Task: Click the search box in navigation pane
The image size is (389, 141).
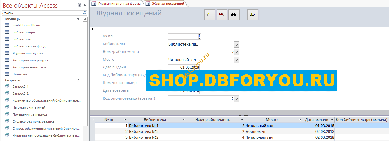Action: click(x=42, y=13)
